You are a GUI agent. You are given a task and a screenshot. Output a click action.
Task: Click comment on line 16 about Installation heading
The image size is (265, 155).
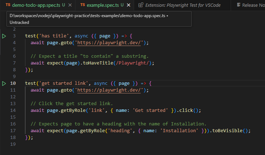(x=118, y=124)
